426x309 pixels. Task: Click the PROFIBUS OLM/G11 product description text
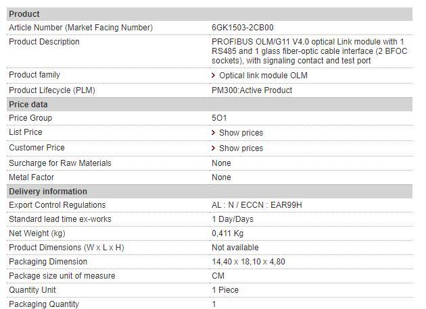pyautogui.click(x=308, y=51)
